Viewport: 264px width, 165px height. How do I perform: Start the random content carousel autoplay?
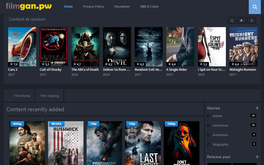[242, 21]
